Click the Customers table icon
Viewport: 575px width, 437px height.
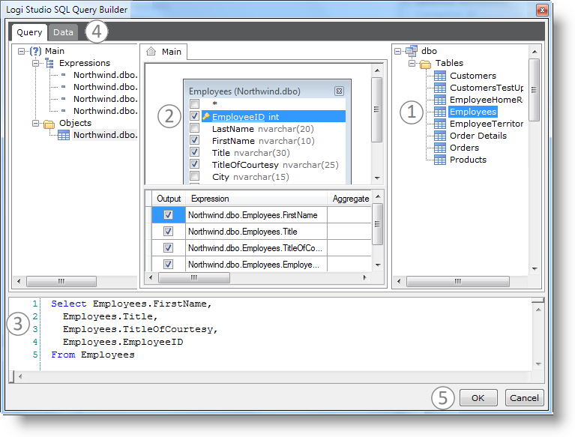[440, 76]
